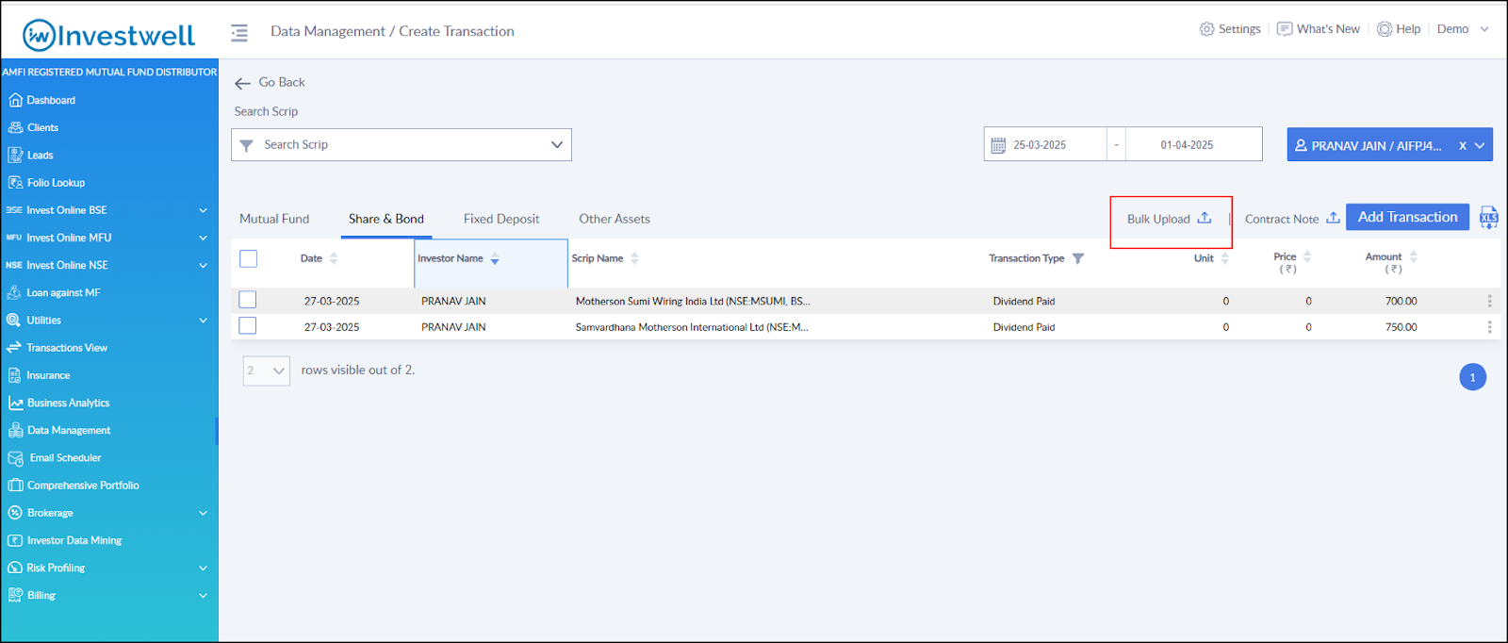Change the rows-visible count dropdown

coord(266,371)
